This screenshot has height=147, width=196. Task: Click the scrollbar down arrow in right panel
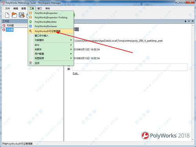pyautogui.click(x=192, y=140)
